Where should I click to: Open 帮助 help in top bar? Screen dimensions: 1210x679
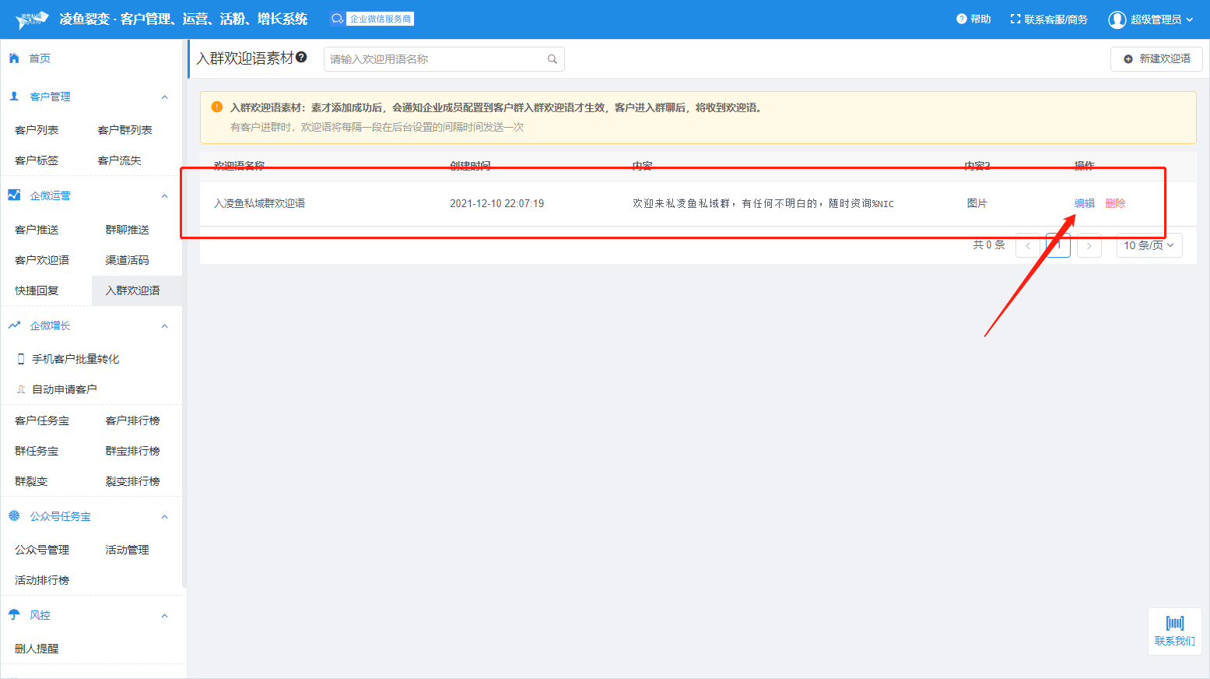(973, 19)
